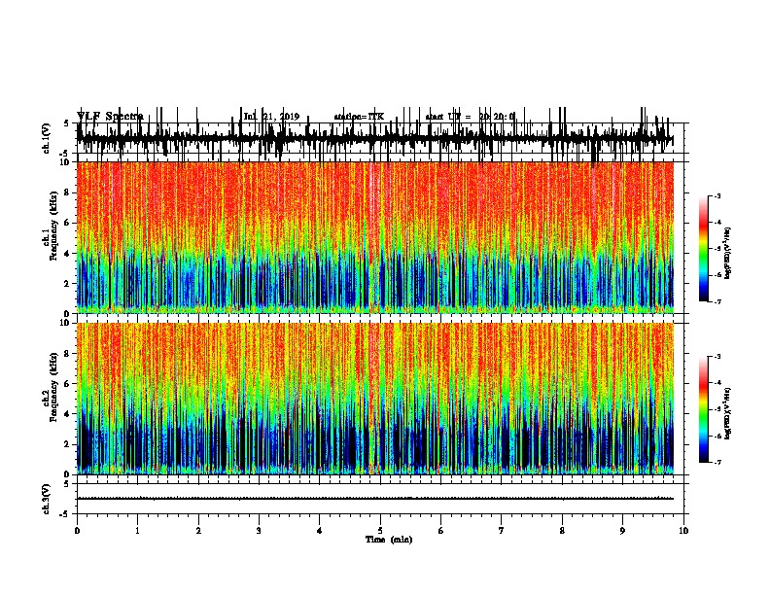The height and width of the screenshot is (595, 770).
Task: Click the time axis tick label '7'
Action: 502,531
